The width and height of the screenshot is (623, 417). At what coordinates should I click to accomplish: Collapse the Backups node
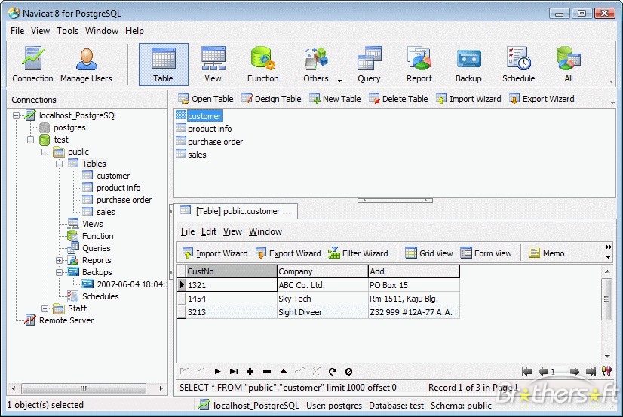(59, 272)
